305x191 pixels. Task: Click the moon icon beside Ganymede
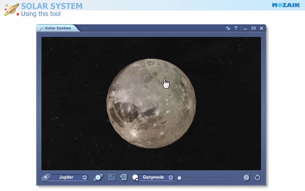point(135,178)
